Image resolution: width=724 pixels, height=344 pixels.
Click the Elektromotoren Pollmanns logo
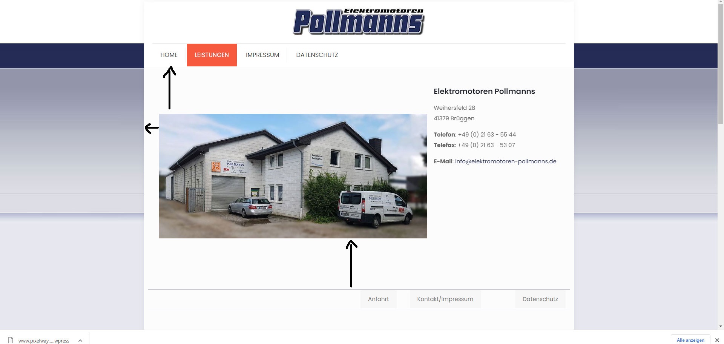point(359,22)
